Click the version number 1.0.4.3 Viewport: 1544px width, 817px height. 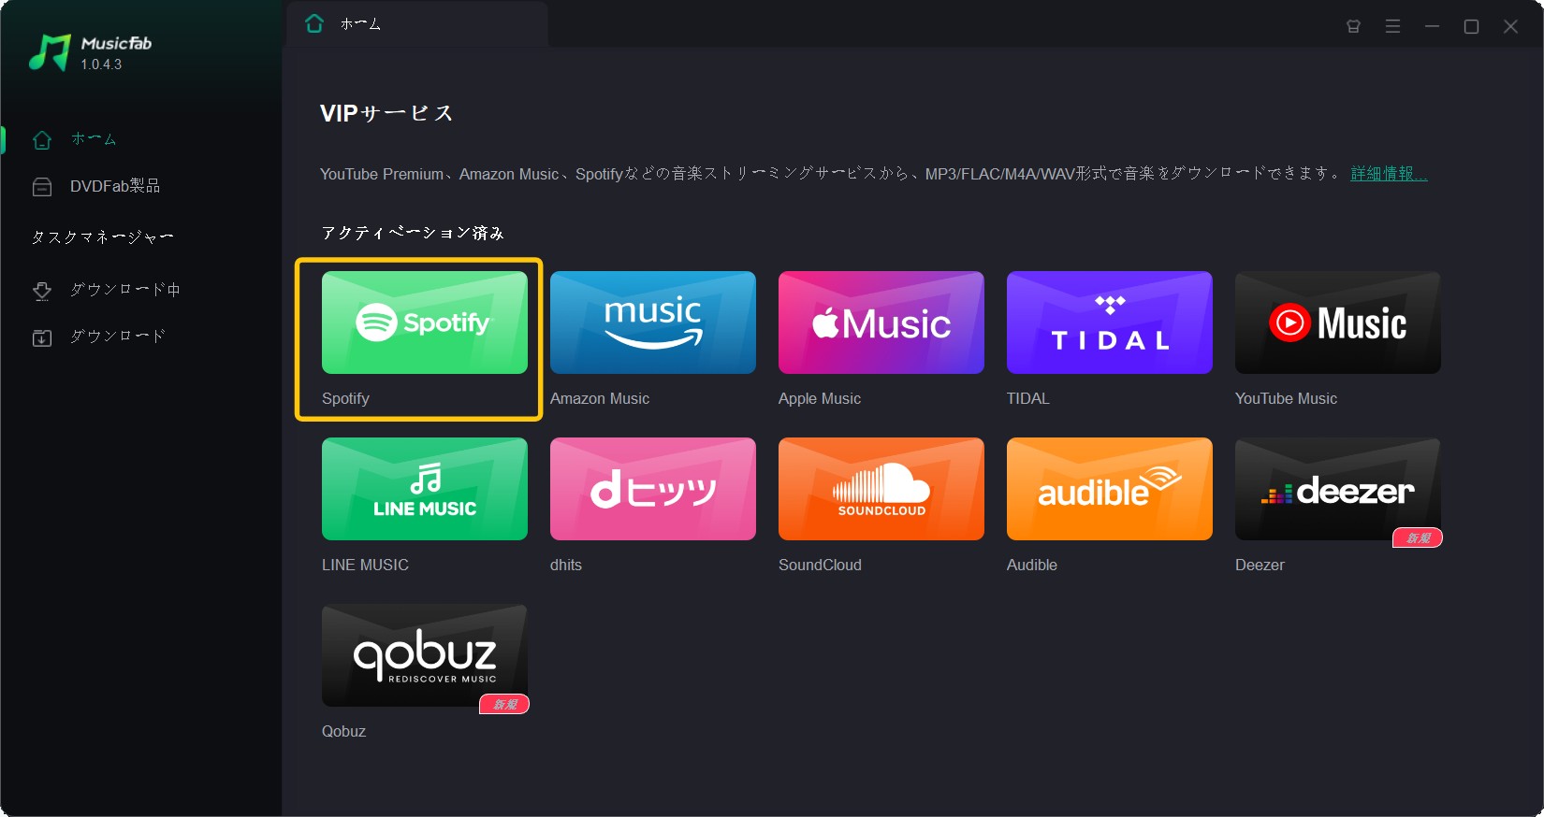pos(101,64)
